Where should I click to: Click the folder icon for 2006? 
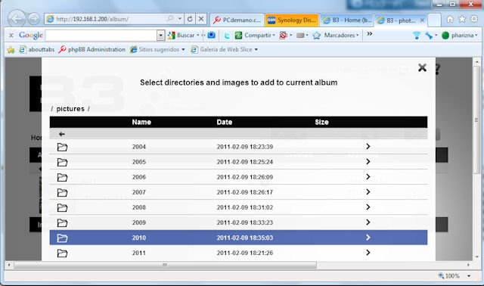point(62,177)
